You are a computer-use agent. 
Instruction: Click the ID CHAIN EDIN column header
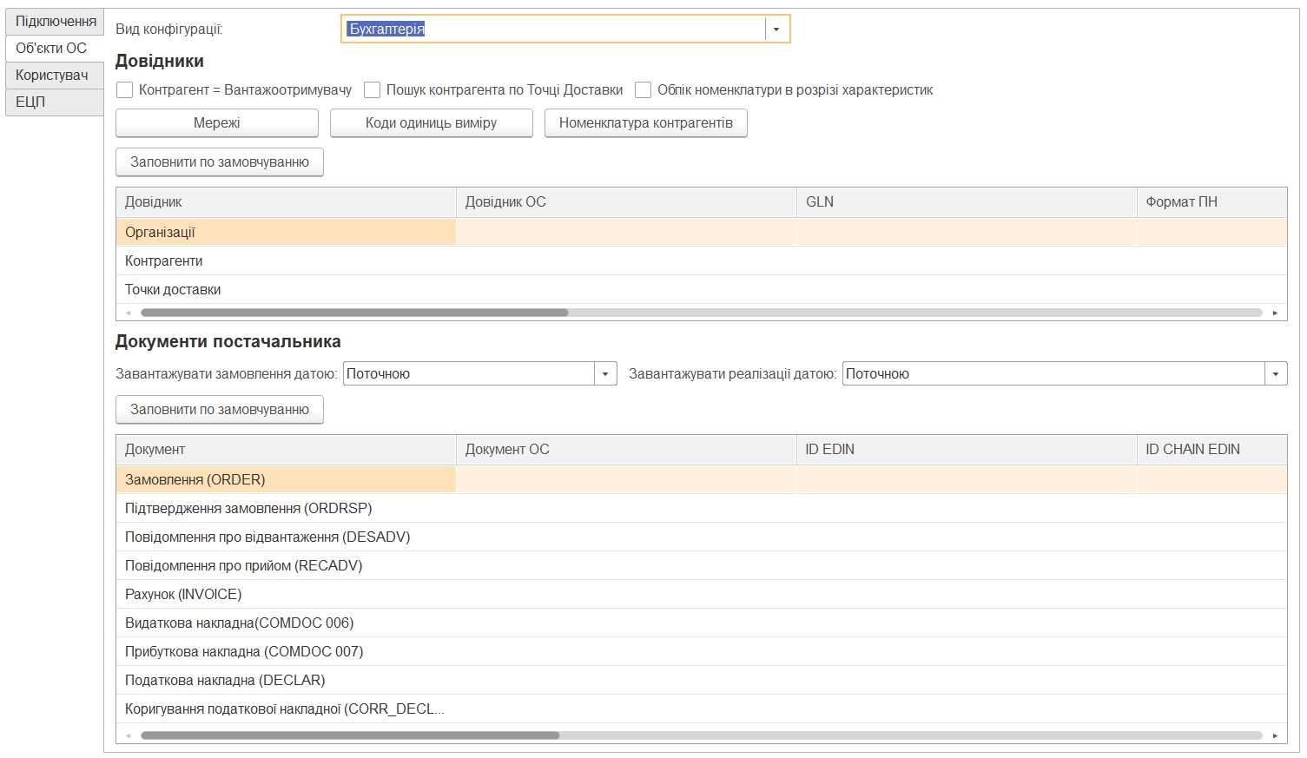[x=1212, y=449]
